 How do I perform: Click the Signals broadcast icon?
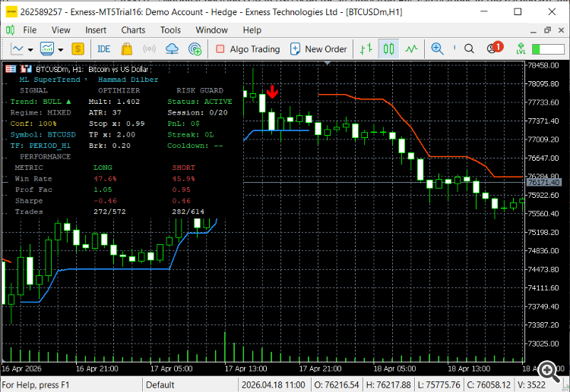click(149, 49)
